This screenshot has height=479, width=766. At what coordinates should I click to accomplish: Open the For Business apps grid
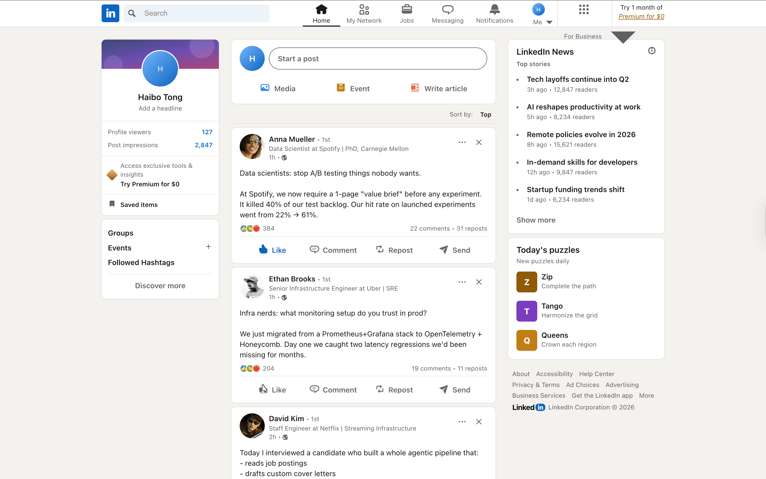pyautogui.click(x=583, y=9)
